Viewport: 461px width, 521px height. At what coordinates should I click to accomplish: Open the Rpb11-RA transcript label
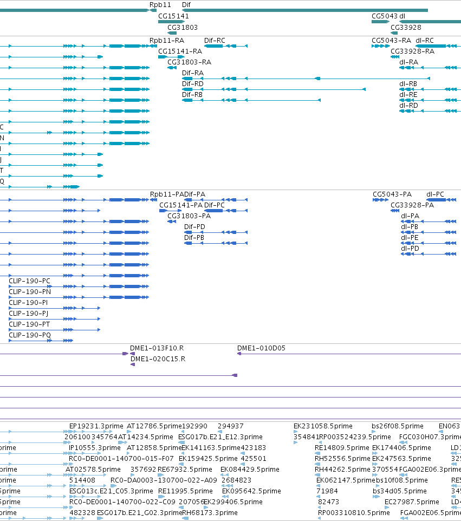(x=167, y=40)
